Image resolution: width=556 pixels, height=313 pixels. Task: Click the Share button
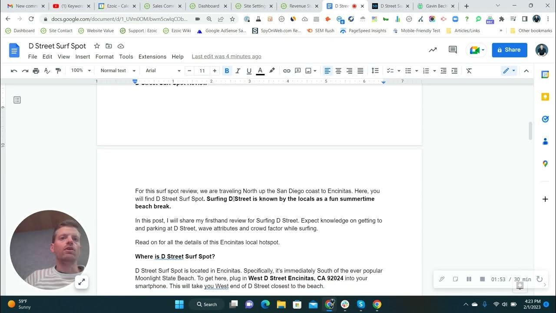coord(509,50)
